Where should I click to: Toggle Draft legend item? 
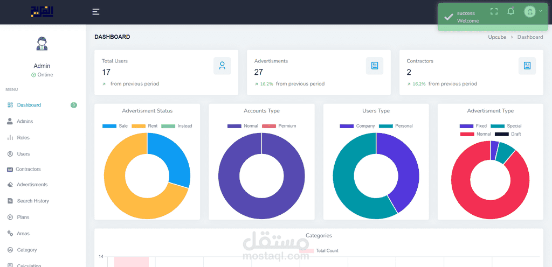click(x=508, y=134)
